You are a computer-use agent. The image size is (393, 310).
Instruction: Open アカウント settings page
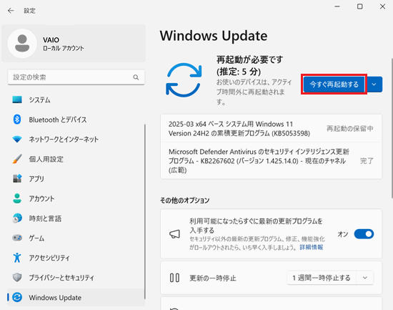76,198
